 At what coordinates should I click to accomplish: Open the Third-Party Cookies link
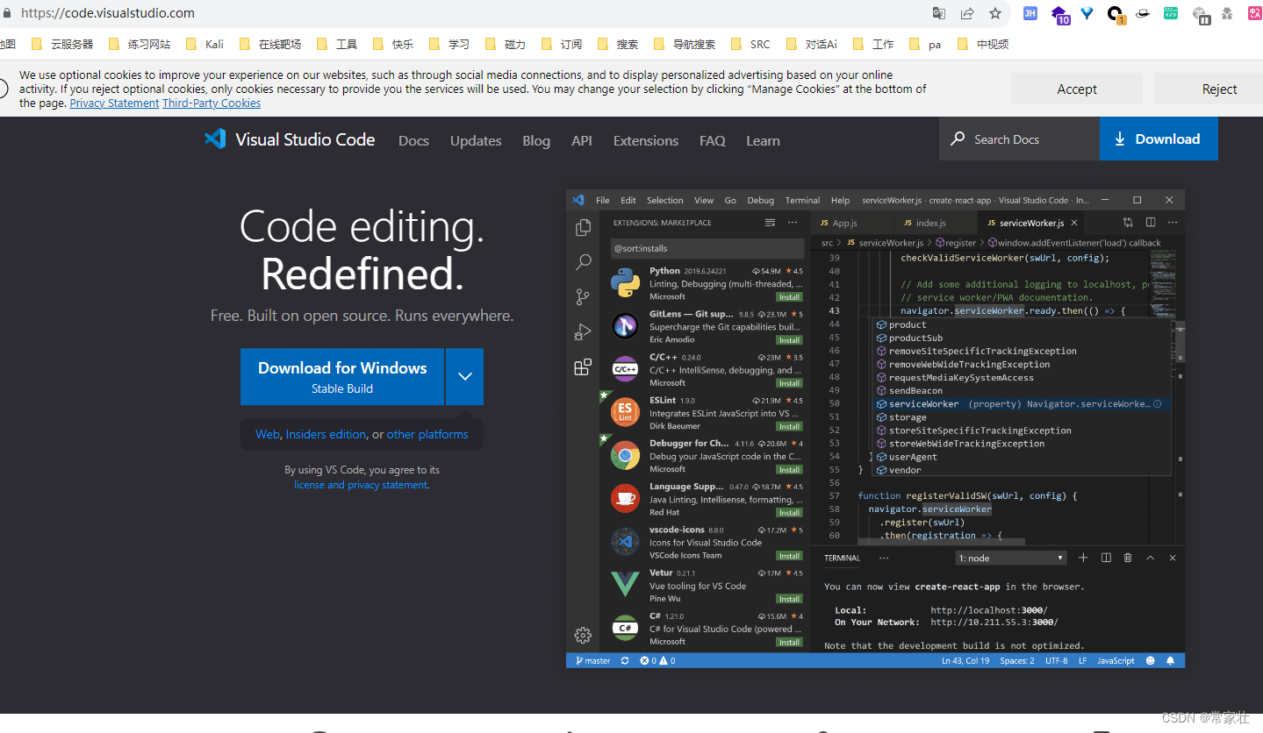pyautogui.click(x=212, y=103)
